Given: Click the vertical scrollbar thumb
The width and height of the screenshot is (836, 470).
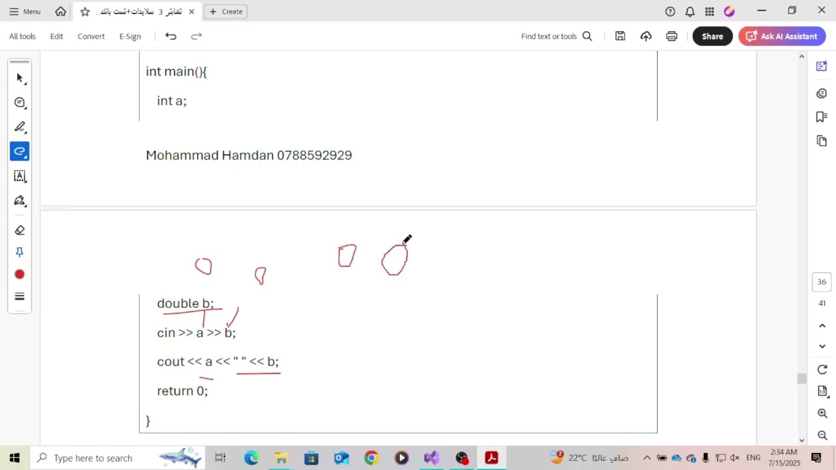Looking at the screenshot, I should tap(801, 379).
